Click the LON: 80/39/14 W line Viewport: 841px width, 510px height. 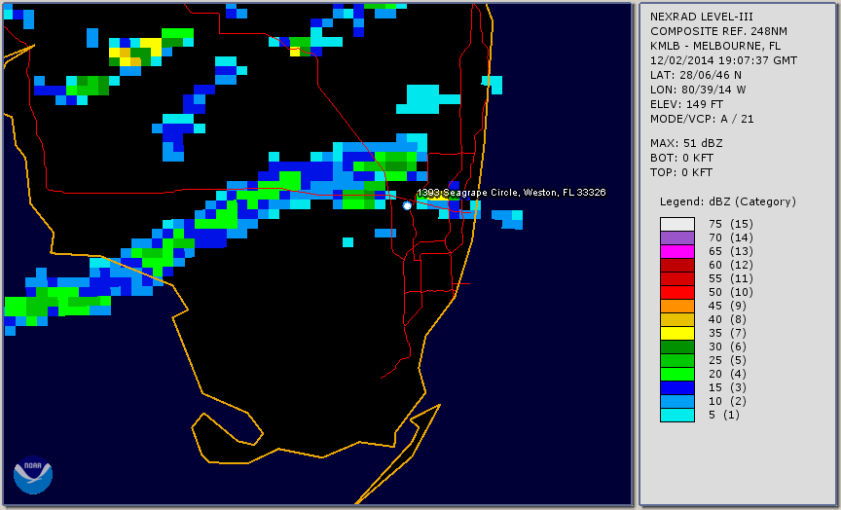698,90
